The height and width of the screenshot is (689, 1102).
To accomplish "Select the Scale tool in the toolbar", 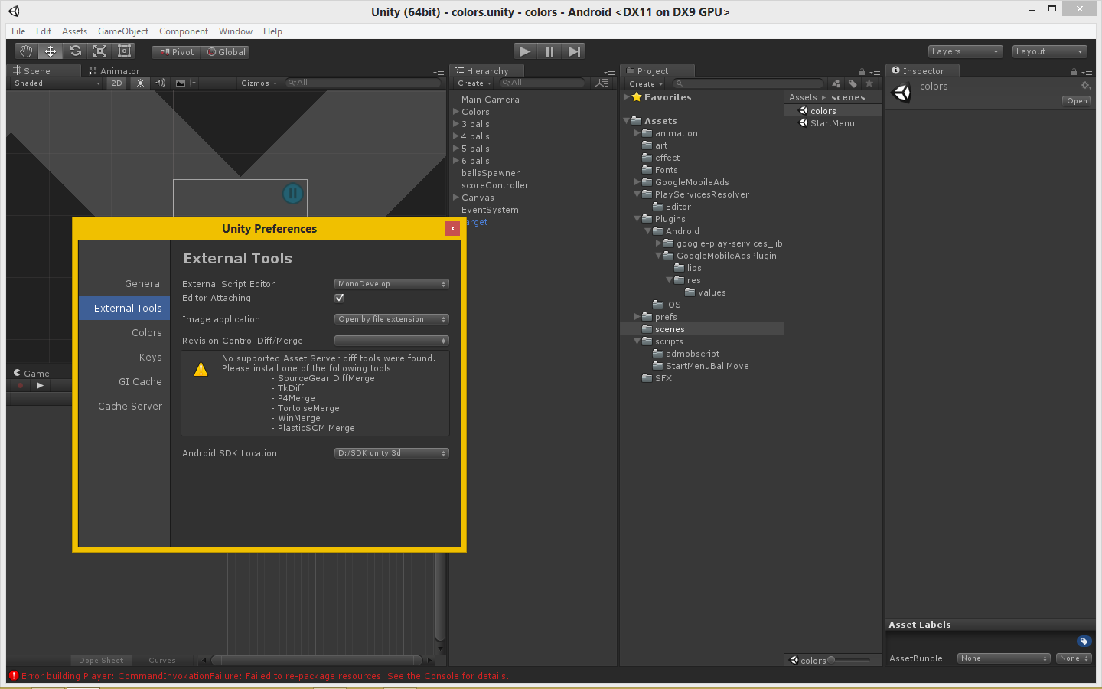I will pos(99,51).
